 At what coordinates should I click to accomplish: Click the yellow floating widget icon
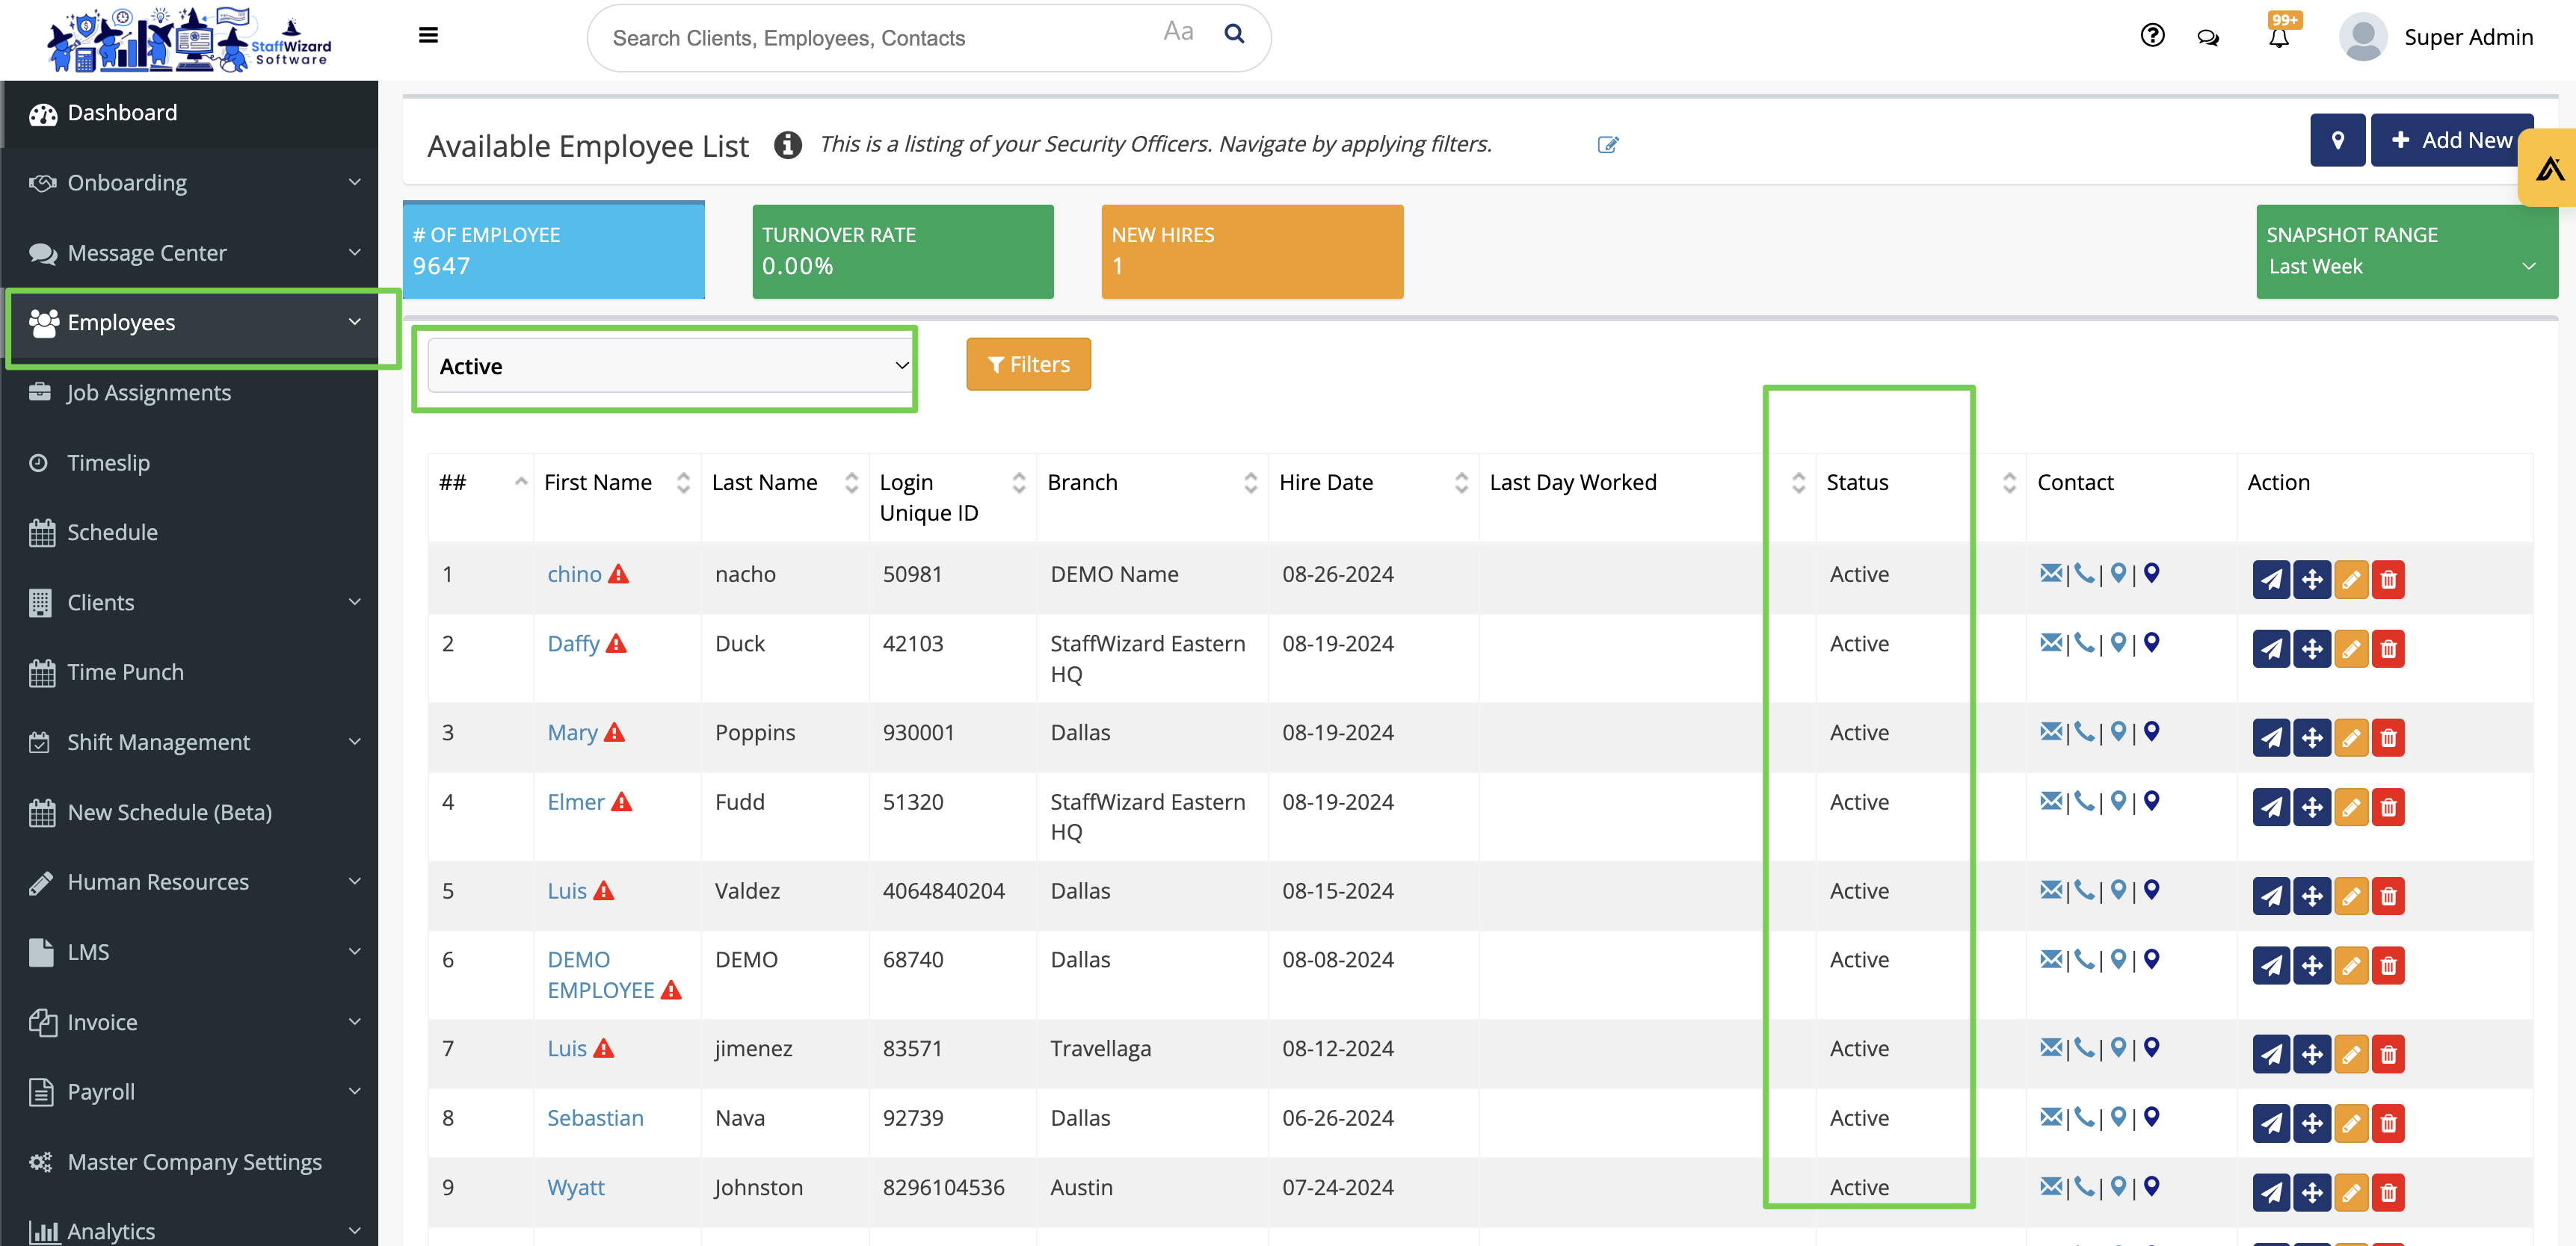pos(2549,168)
